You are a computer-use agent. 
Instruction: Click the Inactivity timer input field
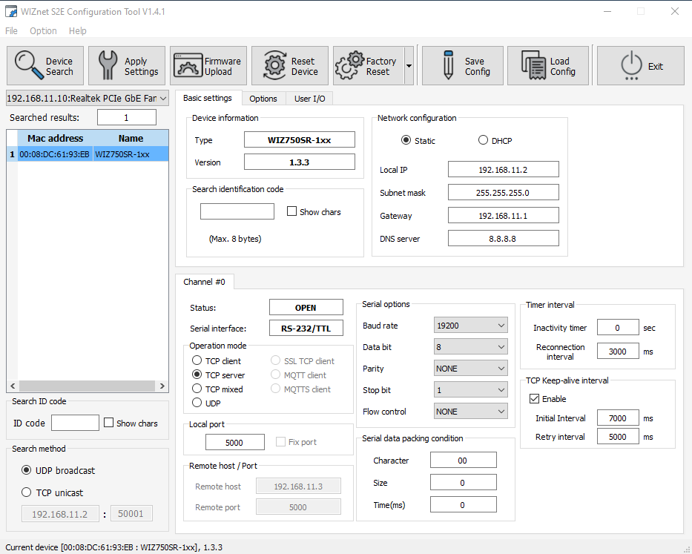click(x=618, y=328)
